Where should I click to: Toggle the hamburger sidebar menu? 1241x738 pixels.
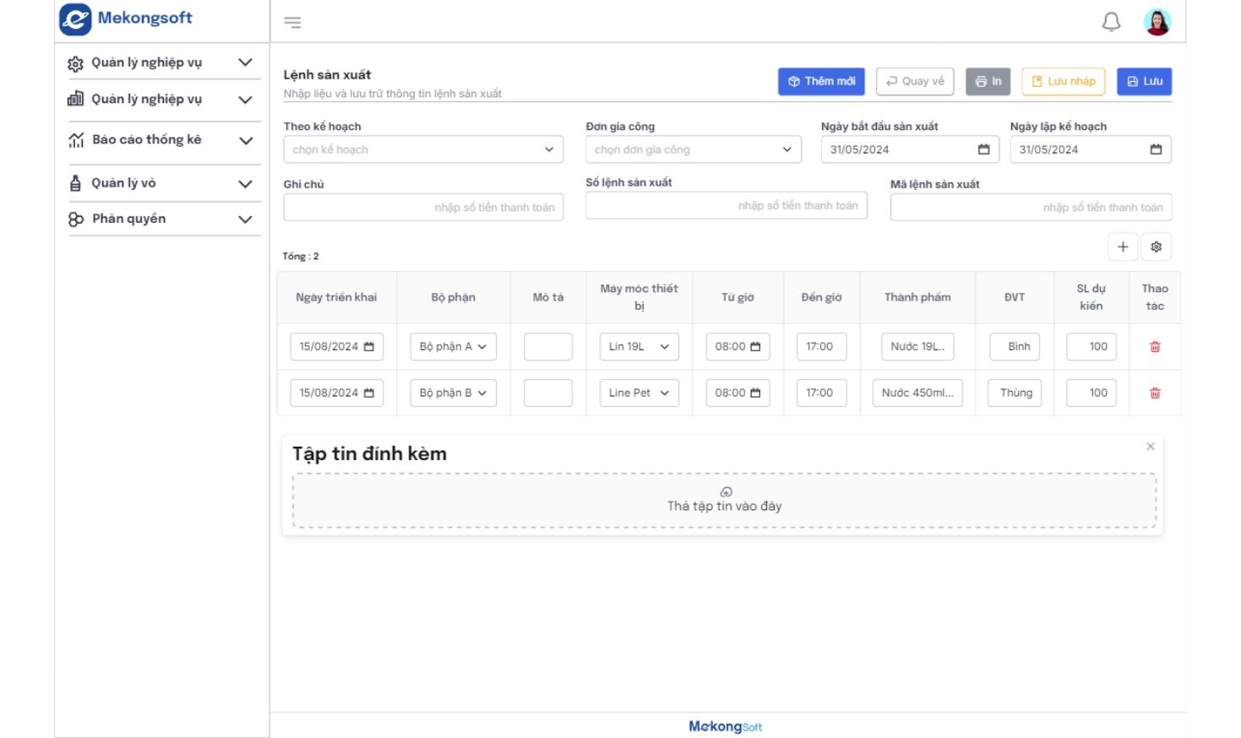(x=292, y=23)
